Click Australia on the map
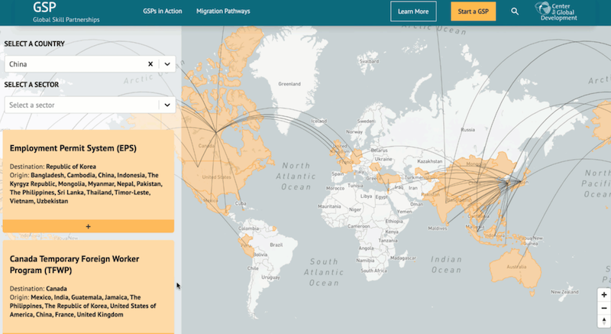Viewport: 611px width, 334px height. [x=516, y=267]
